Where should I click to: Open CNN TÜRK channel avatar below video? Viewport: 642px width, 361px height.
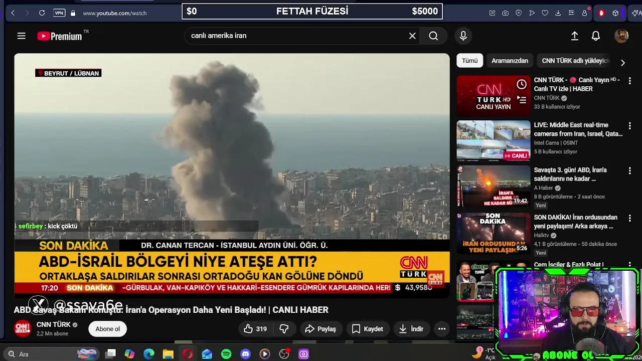point(23,329)
